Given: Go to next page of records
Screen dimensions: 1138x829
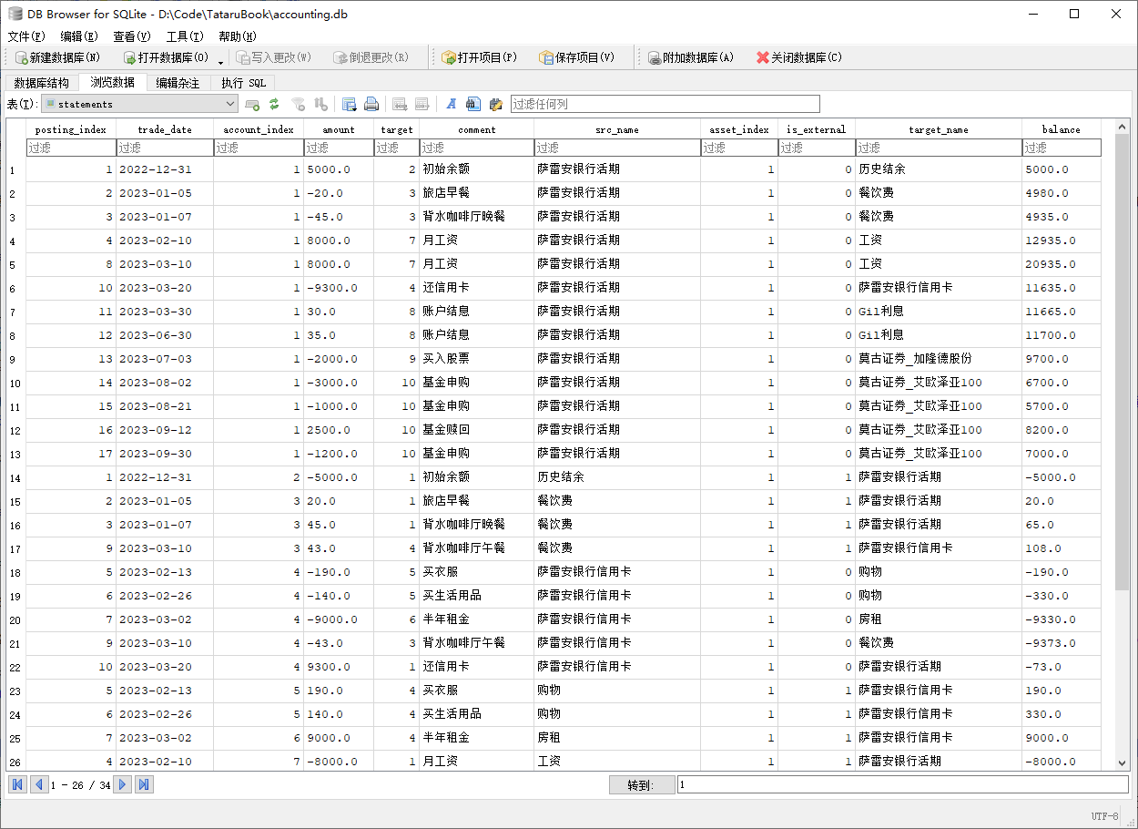Looking at the screenshot, I should coord(123,784).
